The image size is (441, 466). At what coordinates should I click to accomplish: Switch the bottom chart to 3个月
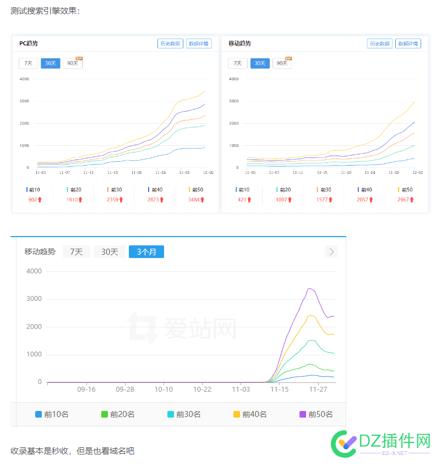coord(146,252)
